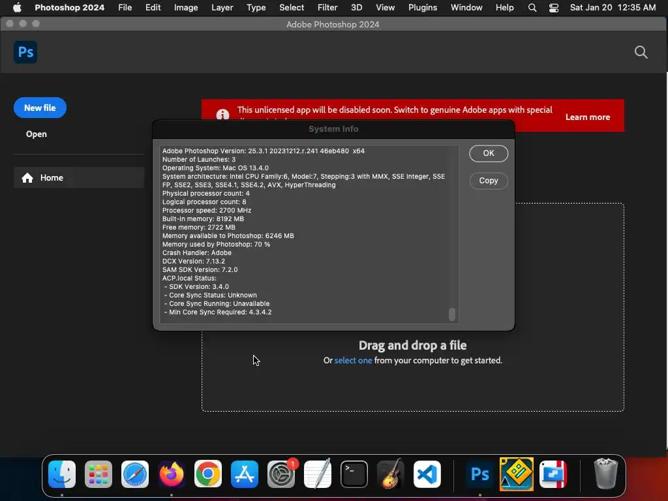Click 'Free memory: 2722 MB' line
668x501 pixels.
pos(198,228)
